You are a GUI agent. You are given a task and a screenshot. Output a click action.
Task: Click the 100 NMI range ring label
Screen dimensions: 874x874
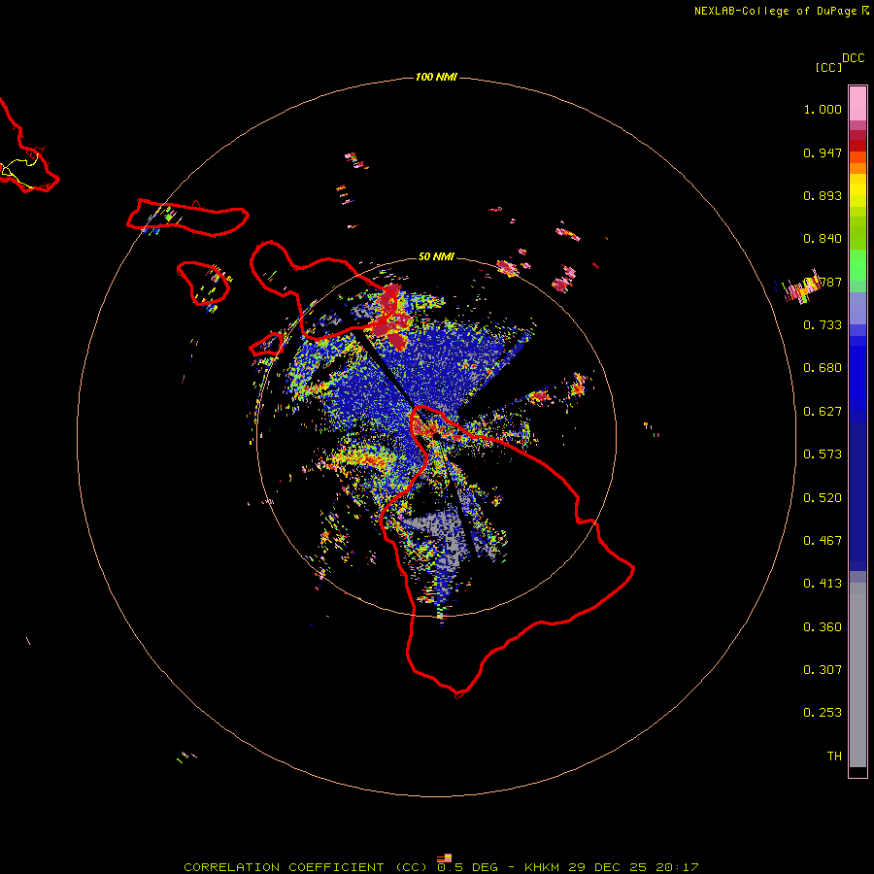(x=436, y=77)
